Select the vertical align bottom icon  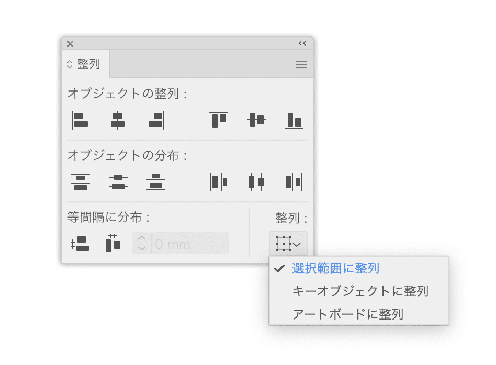(x=294, y=120)
